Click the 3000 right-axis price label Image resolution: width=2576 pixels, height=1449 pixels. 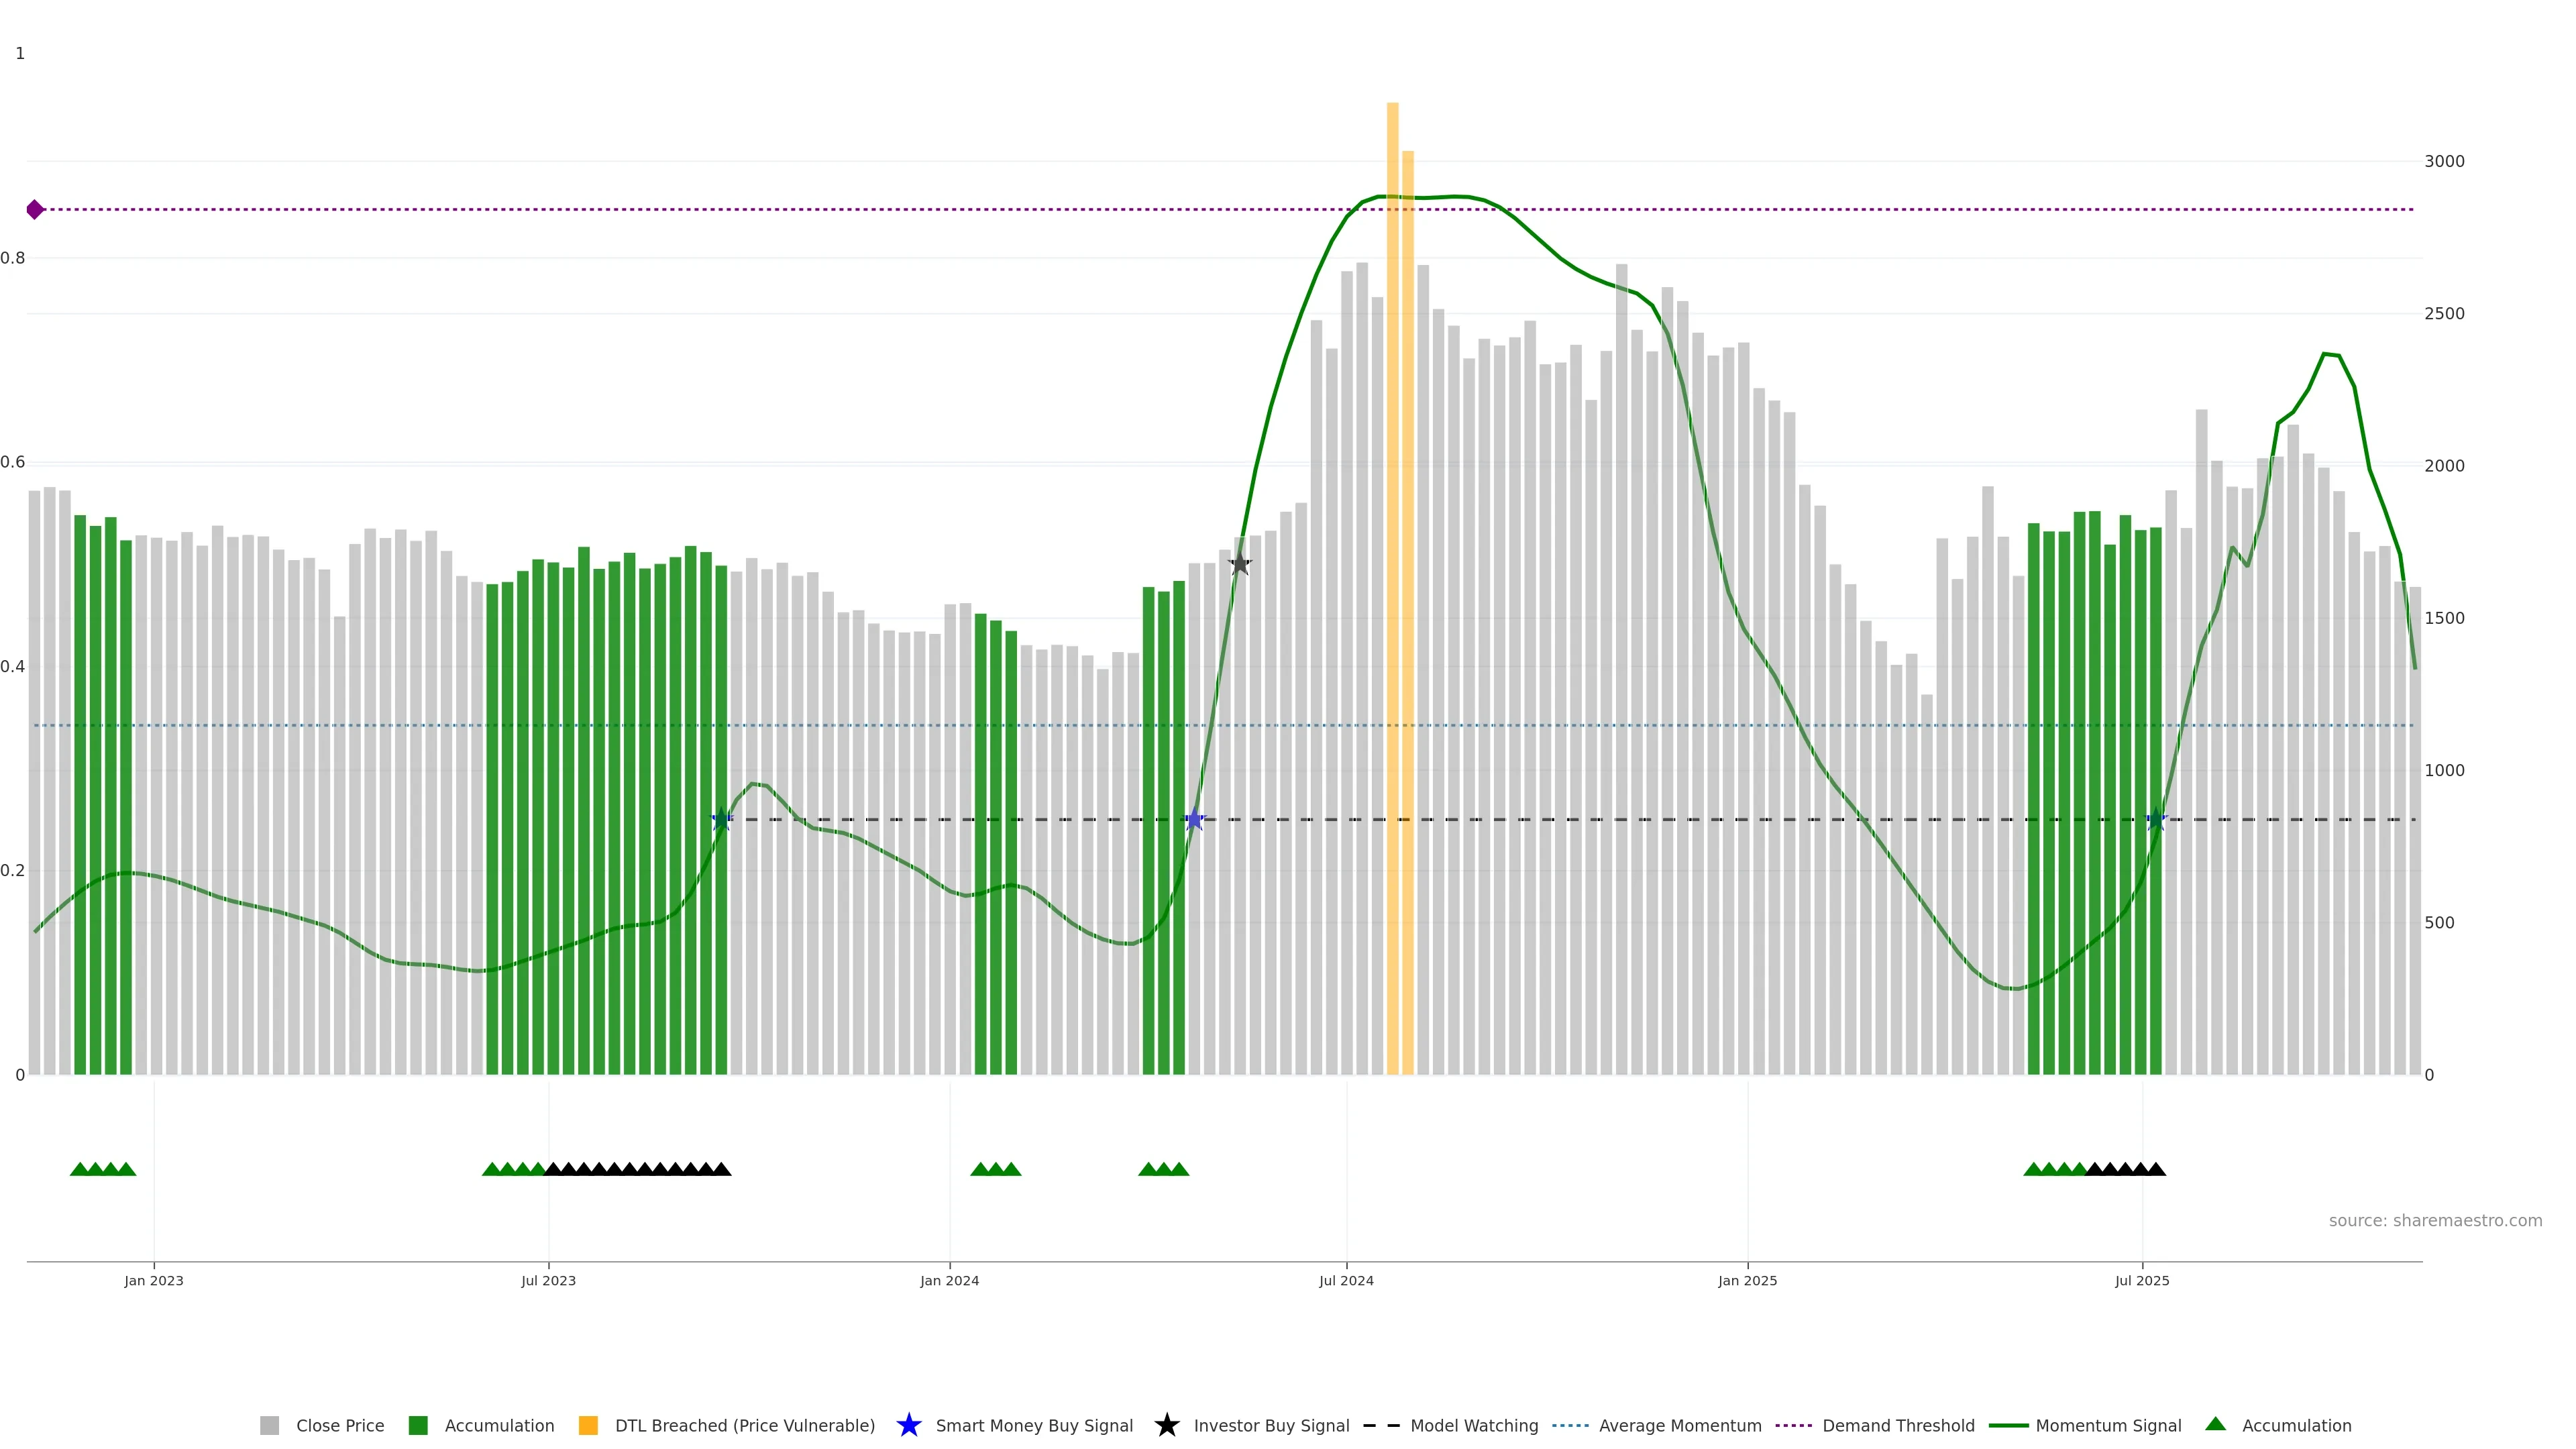[x=2444, y=161]
